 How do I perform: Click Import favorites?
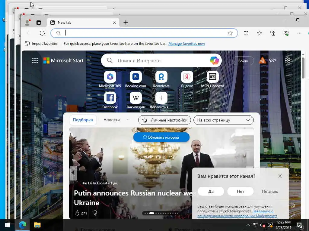point(41,44)
